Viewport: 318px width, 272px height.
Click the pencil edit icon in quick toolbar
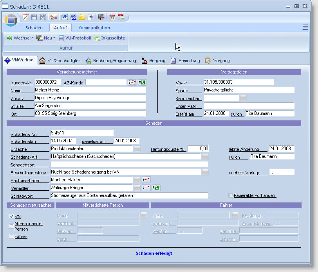click(25, 17)
